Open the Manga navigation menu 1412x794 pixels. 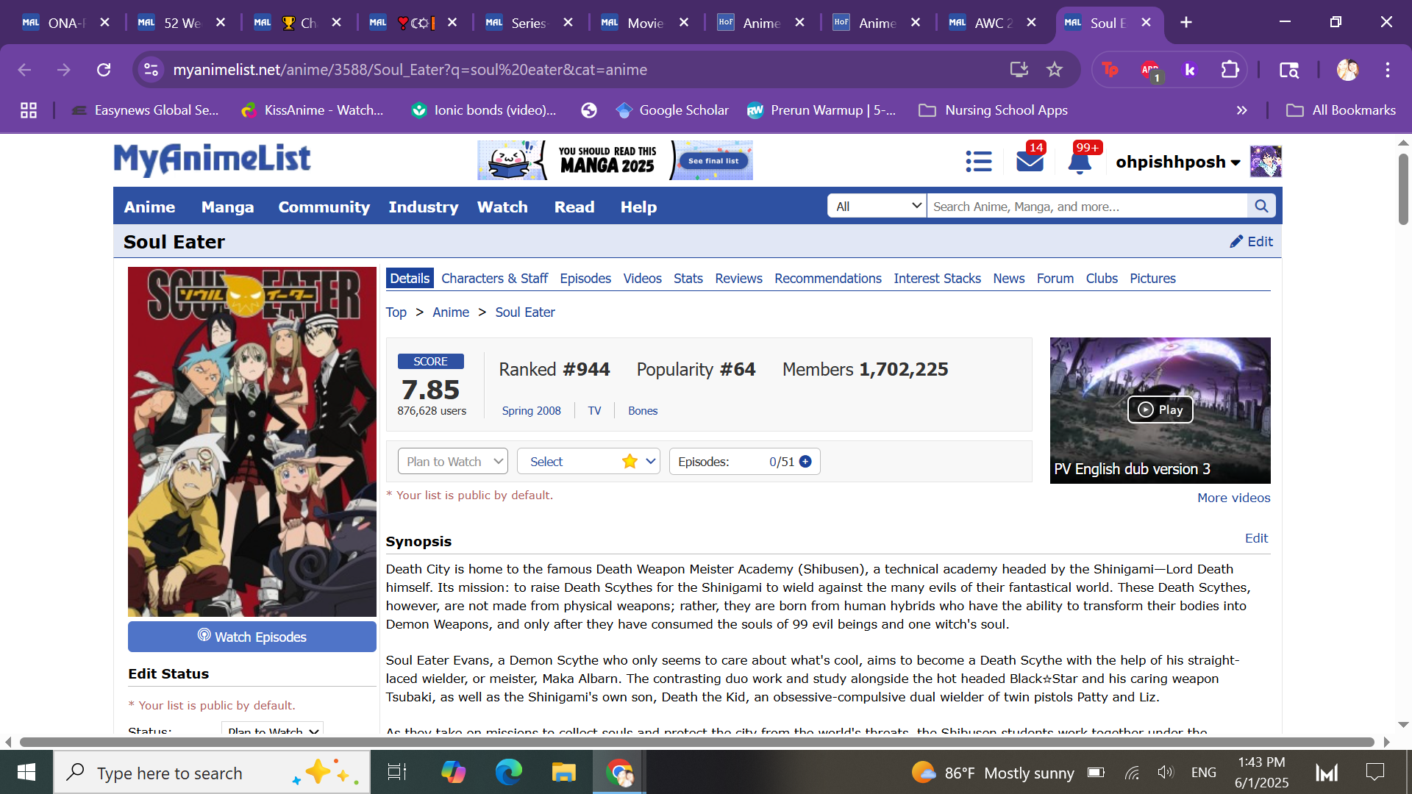pyautogui.click(x=227, y=207)
